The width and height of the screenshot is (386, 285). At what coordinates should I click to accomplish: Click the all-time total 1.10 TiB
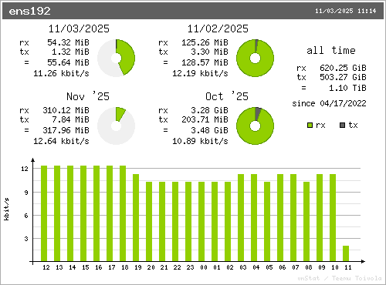pos(347,88)
